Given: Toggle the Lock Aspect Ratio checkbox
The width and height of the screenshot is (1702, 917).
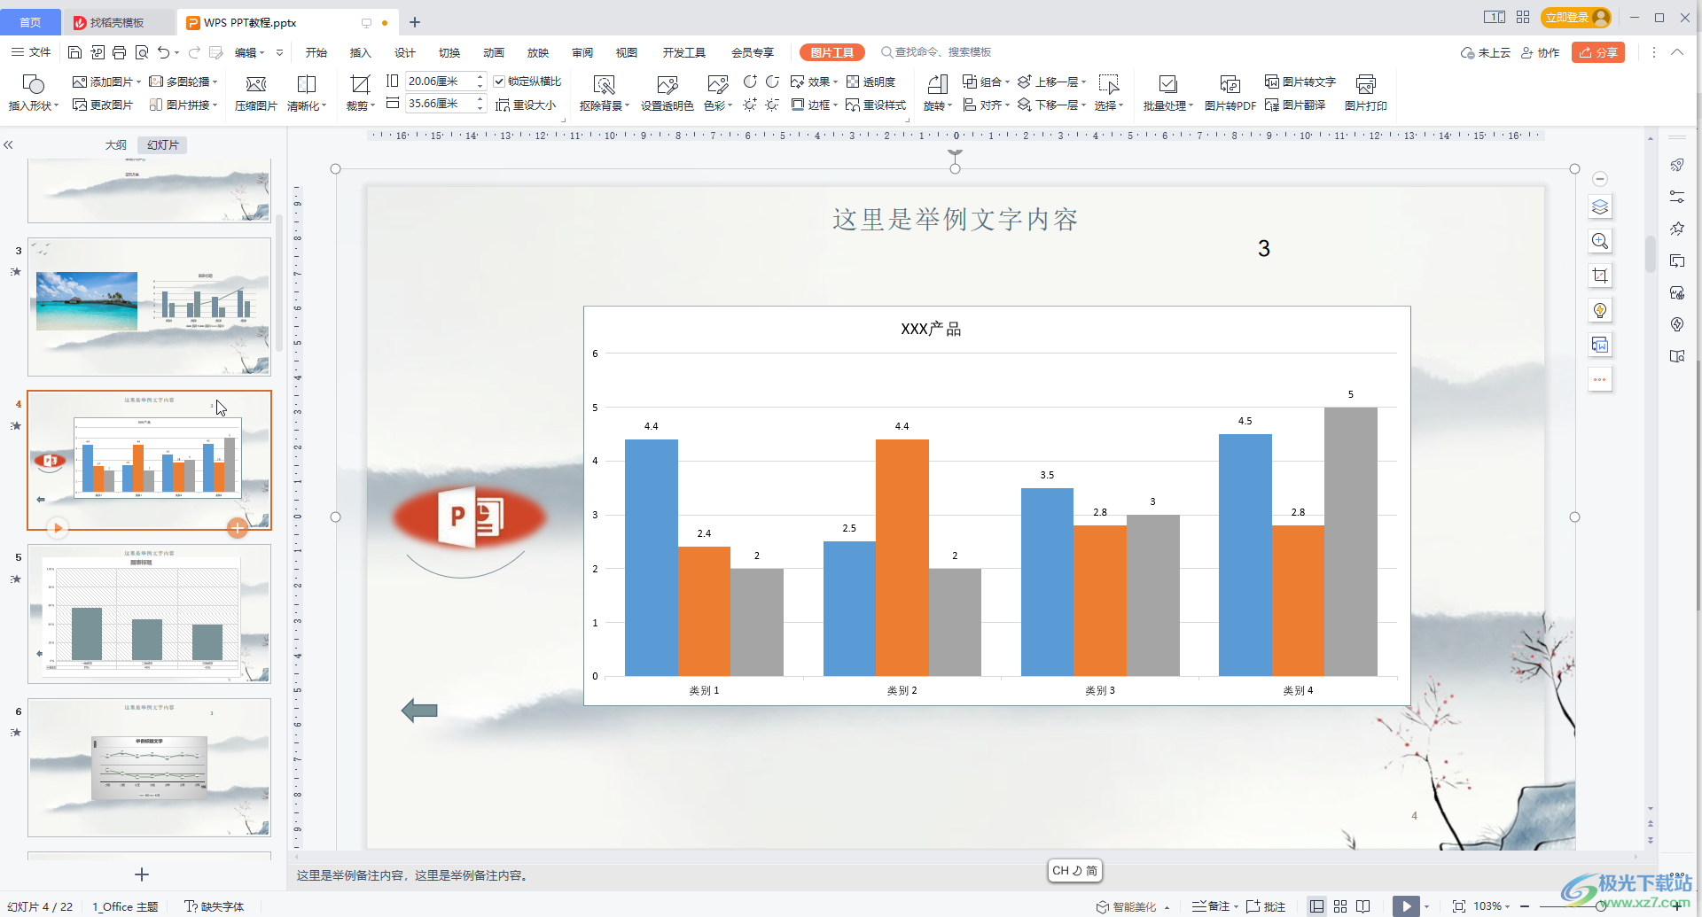Looking at the screenshot, I should click(x=499, y=82).
